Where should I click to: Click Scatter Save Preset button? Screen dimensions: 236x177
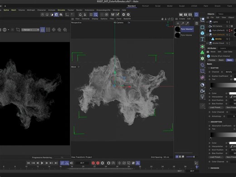click(x=231, y=108)
